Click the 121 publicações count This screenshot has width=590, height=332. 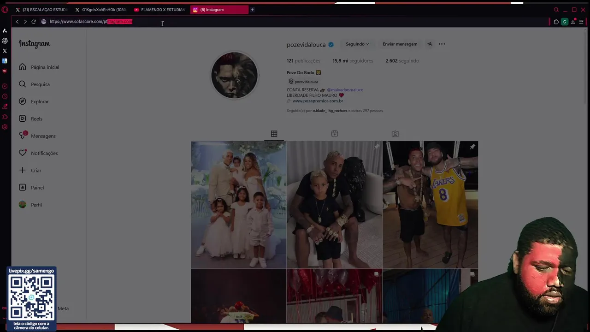click(x=303, y=61)
